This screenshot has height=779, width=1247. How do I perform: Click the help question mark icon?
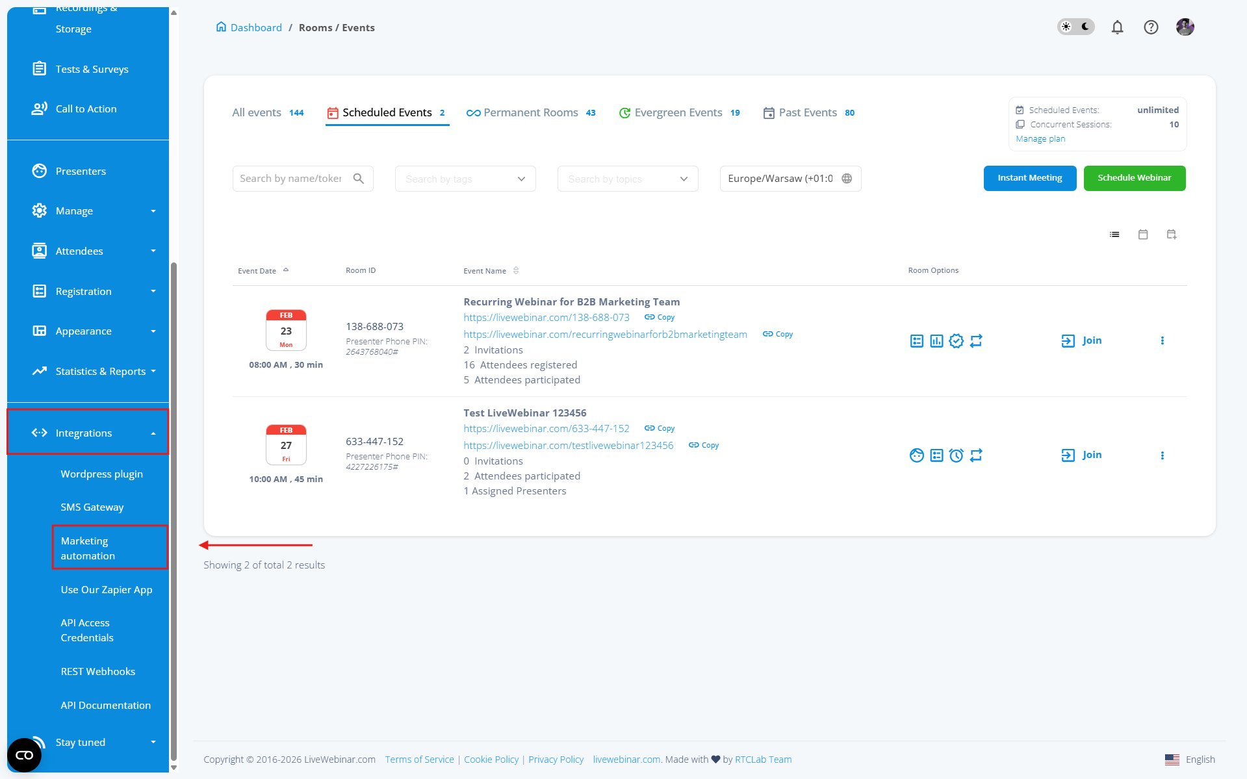click(1151, 27)
